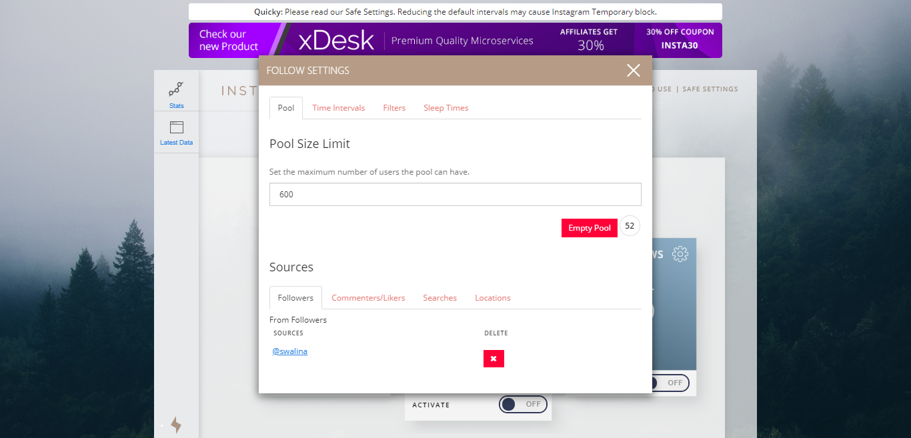Open the @swalina source link
The width and height of the screenshot is (911, 438).
click(x=290, y=351)
